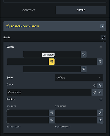The image size is (110, 136).
Task: Open variables for bottom border width
Action: [x=84, y=69]
